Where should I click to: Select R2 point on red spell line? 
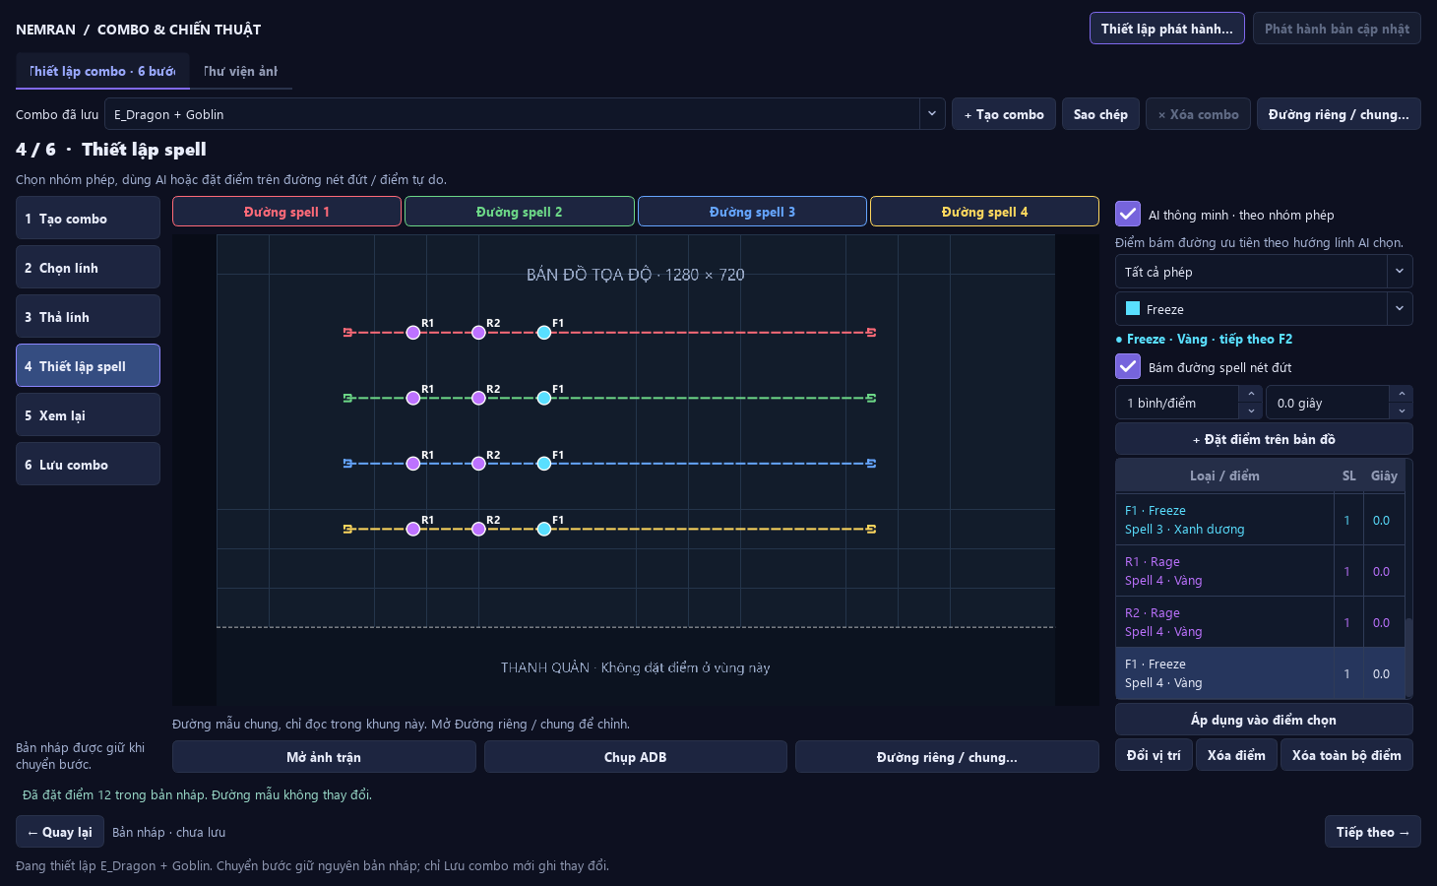coord(478,333)
